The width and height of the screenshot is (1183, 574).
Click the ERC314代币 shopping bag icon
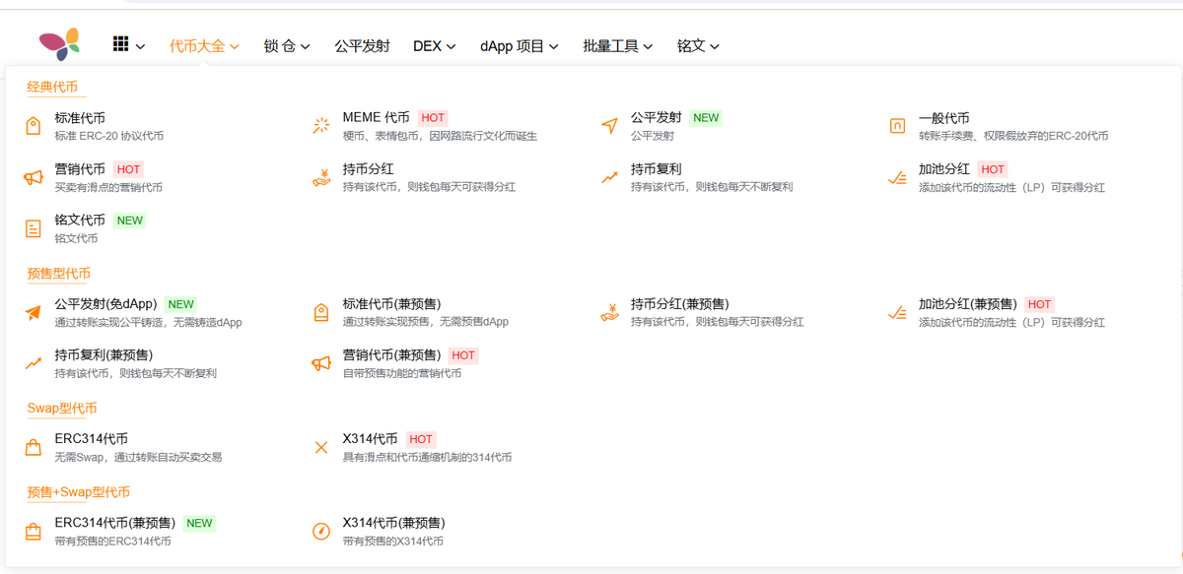(34, 447)
